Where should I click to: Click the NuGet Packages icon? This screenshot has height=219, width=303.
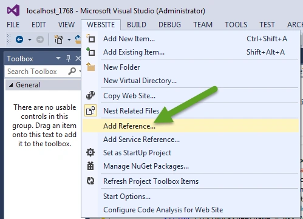click(x=90, y=166)
